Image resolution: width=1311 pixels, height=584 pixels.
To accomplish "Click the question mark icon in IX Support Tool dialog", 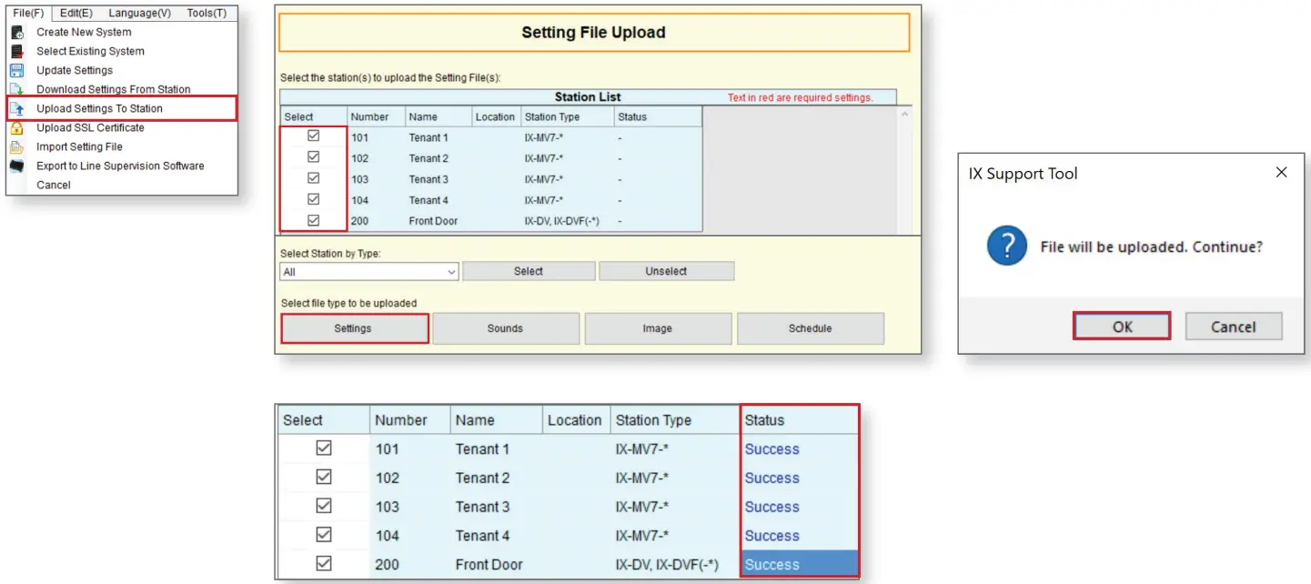I will pos(1007,247).
